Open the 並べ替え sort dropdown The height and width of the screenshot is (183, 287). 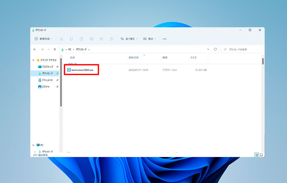pyautogui.click(x=129, y=39)
